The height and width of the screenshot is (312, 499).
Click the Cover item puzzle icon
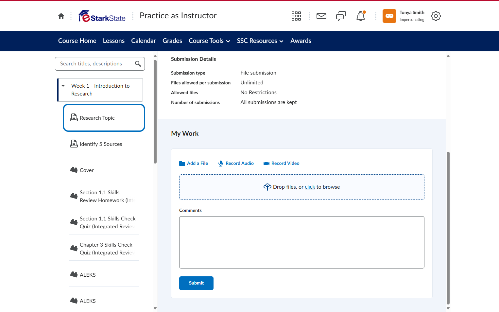(74, 170)
